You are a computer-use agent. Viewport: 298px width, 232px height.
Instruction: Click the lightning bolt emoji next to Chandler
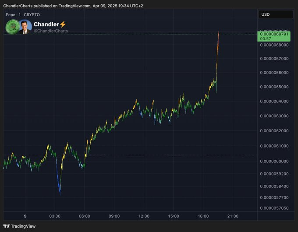[63, 25]
